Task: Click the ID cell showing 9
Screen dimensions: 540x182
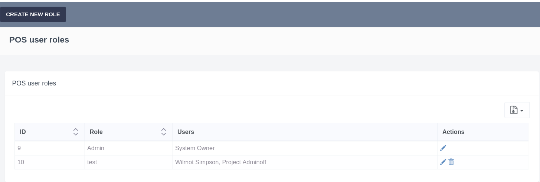Action: point(19,148)
